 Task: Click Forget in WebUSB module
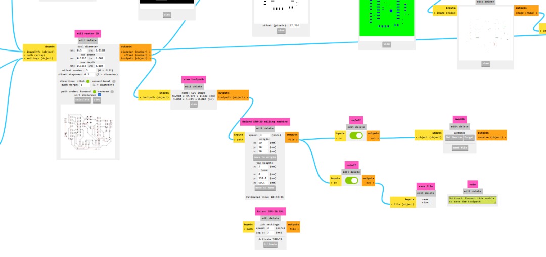(469, 137)
